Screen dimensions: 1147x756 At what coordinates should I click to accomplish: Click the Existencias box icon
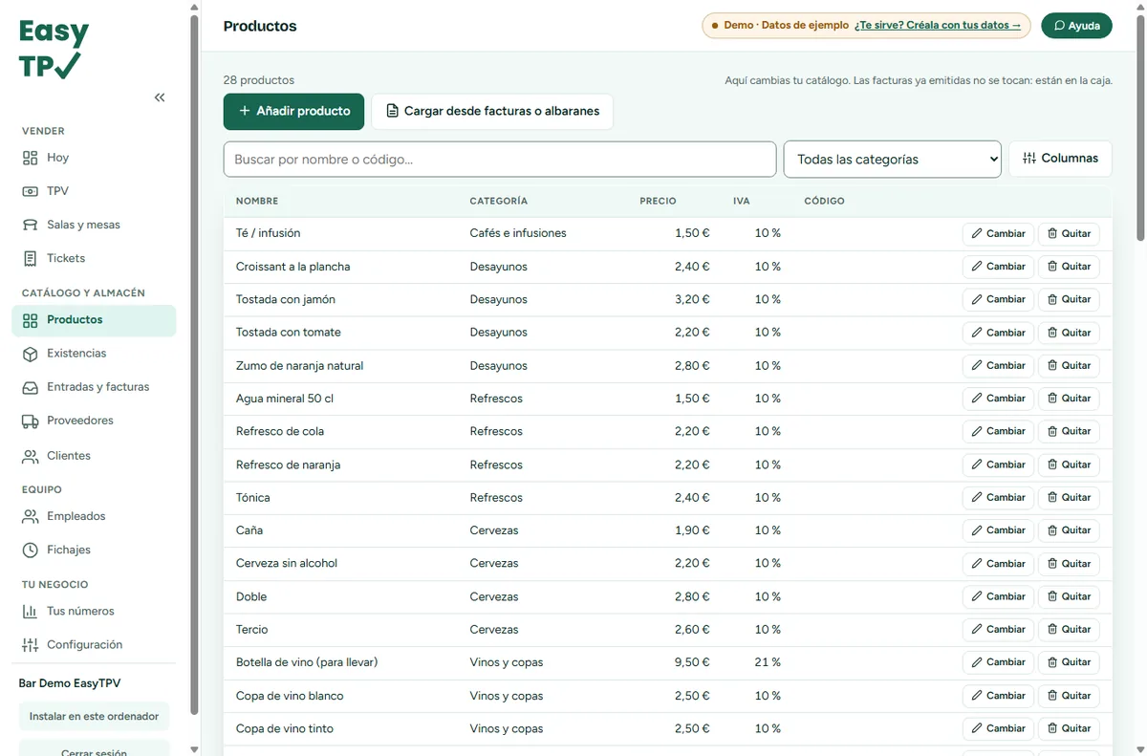30,354
